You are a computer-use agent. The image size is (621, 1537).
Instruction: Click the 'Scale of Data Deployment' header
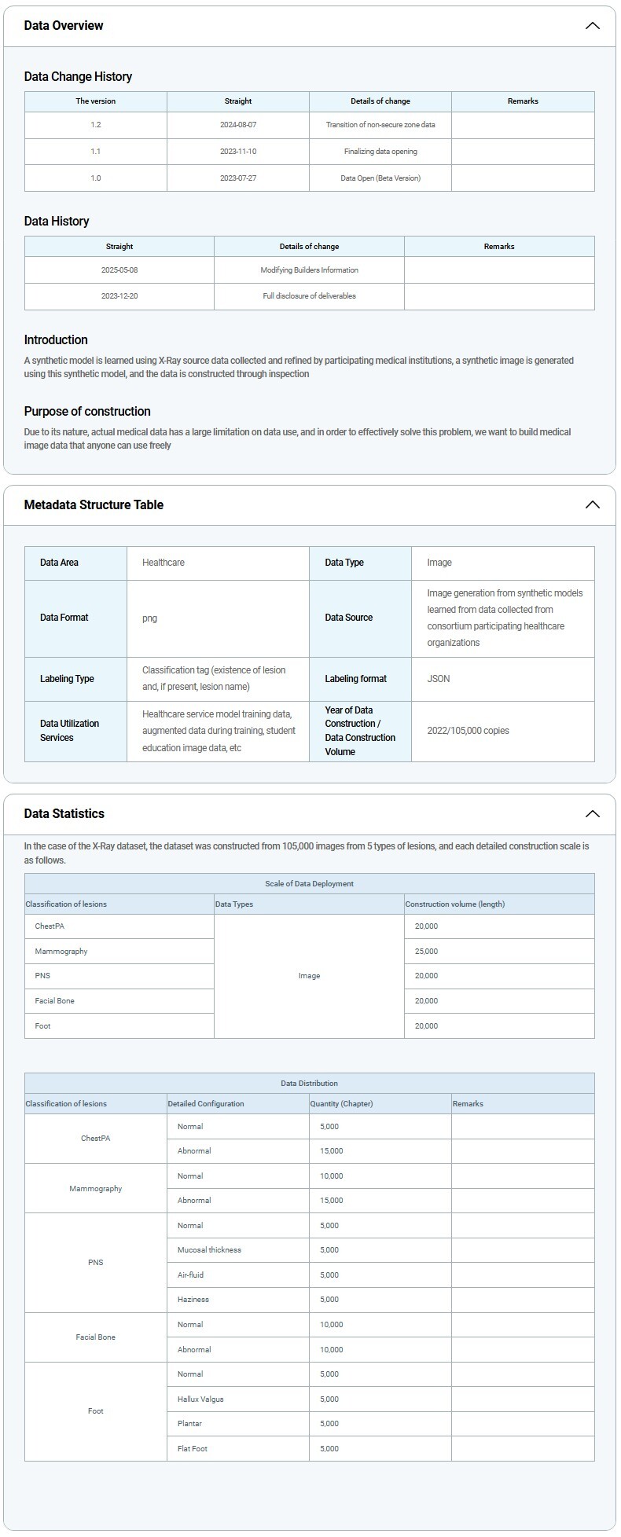tap(309, 884)
